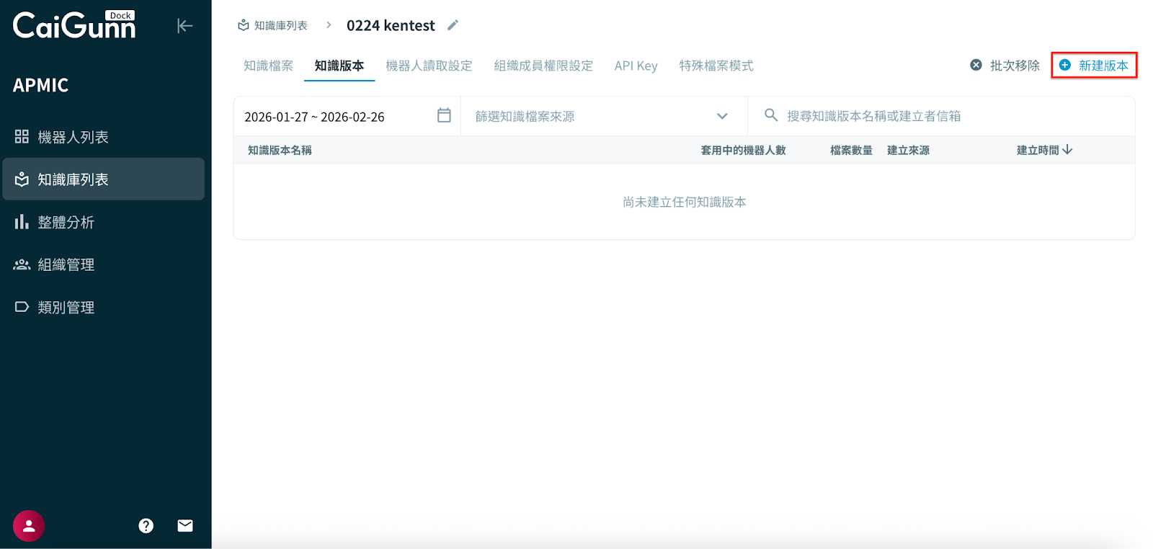Switch to the 知識檔案 tab

268,66
